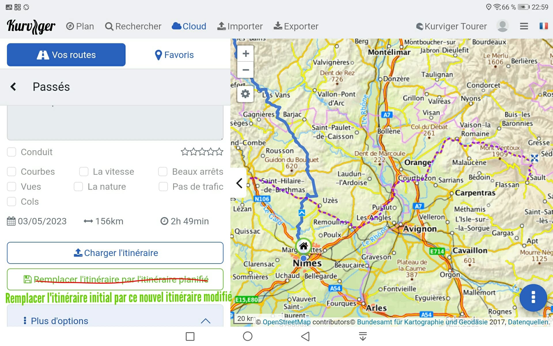Click the shaping-point marker near Sault

click(x=535, y=158)
